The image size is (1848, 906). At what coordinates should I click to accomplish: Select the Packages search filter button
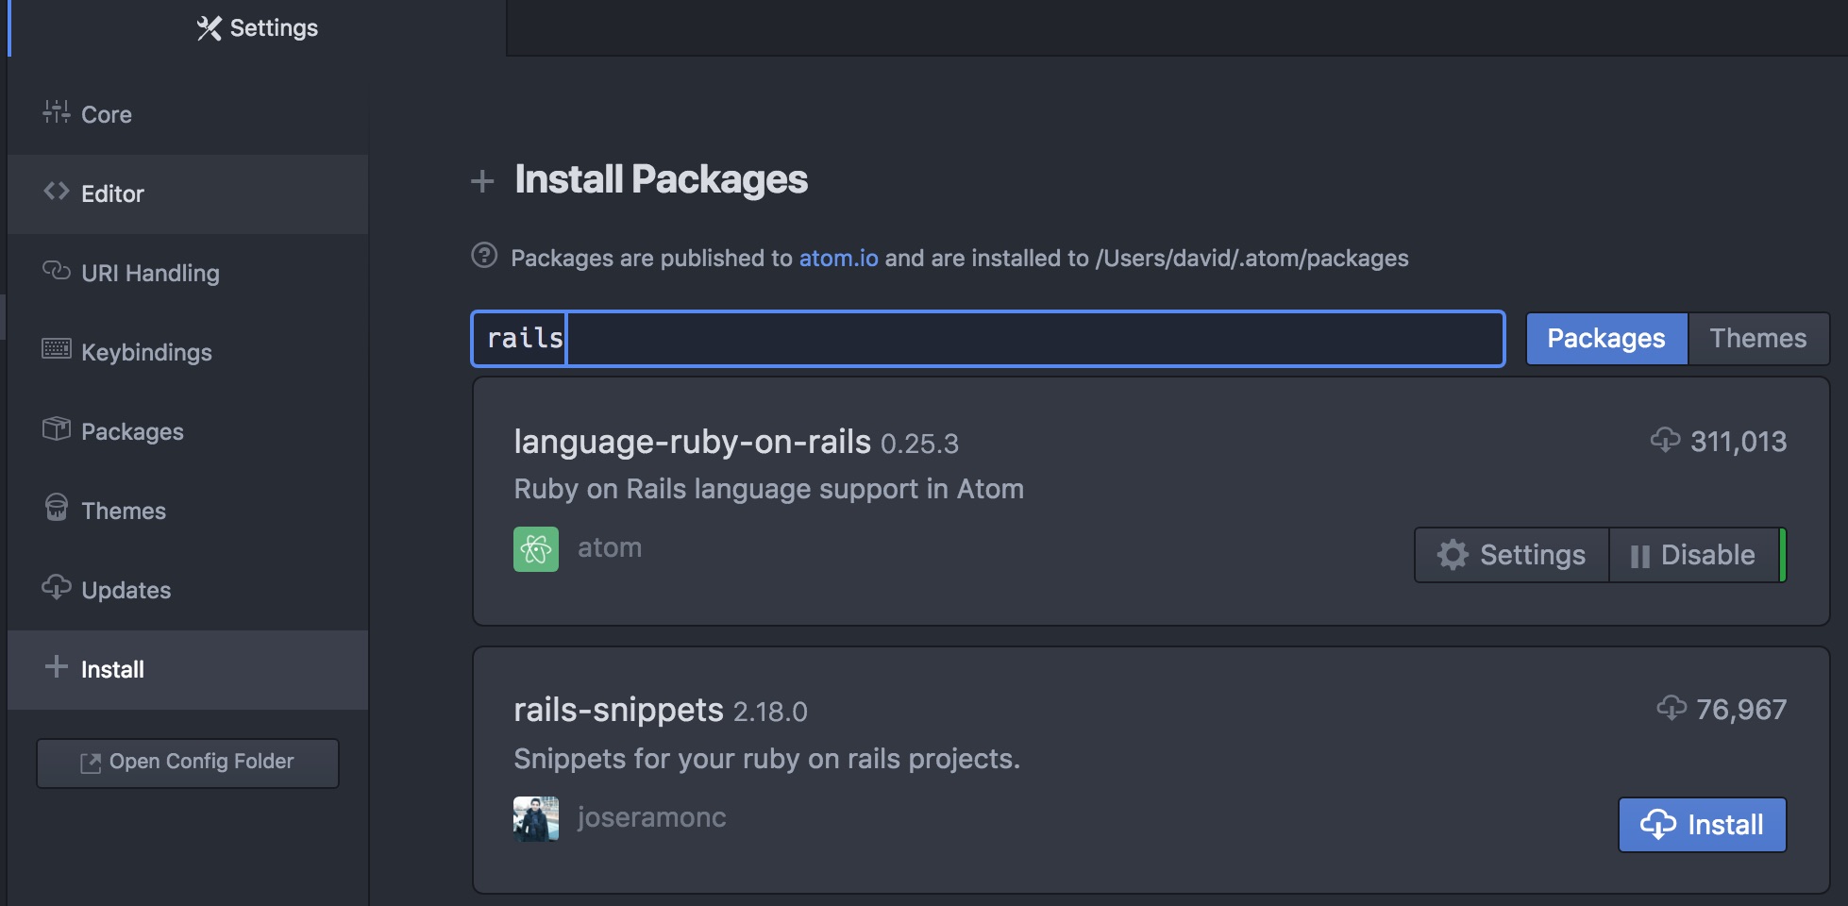click(x=1605, y=339)
